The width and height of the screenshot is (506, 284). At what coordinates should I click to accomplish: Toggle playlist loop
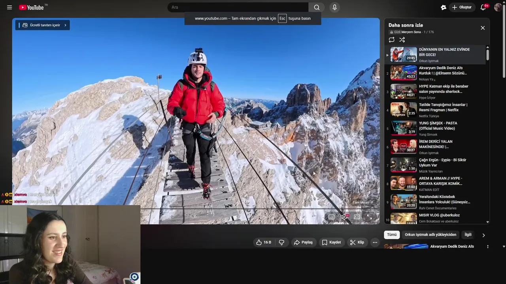click(x=391, y=40)
